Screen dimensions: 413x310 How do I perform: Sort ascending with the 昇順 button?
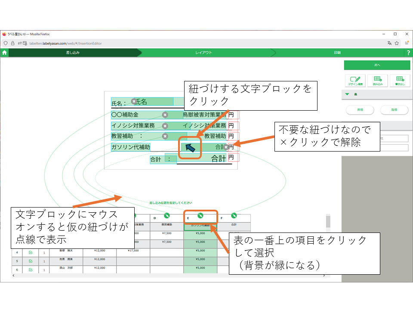click(360, 110)
